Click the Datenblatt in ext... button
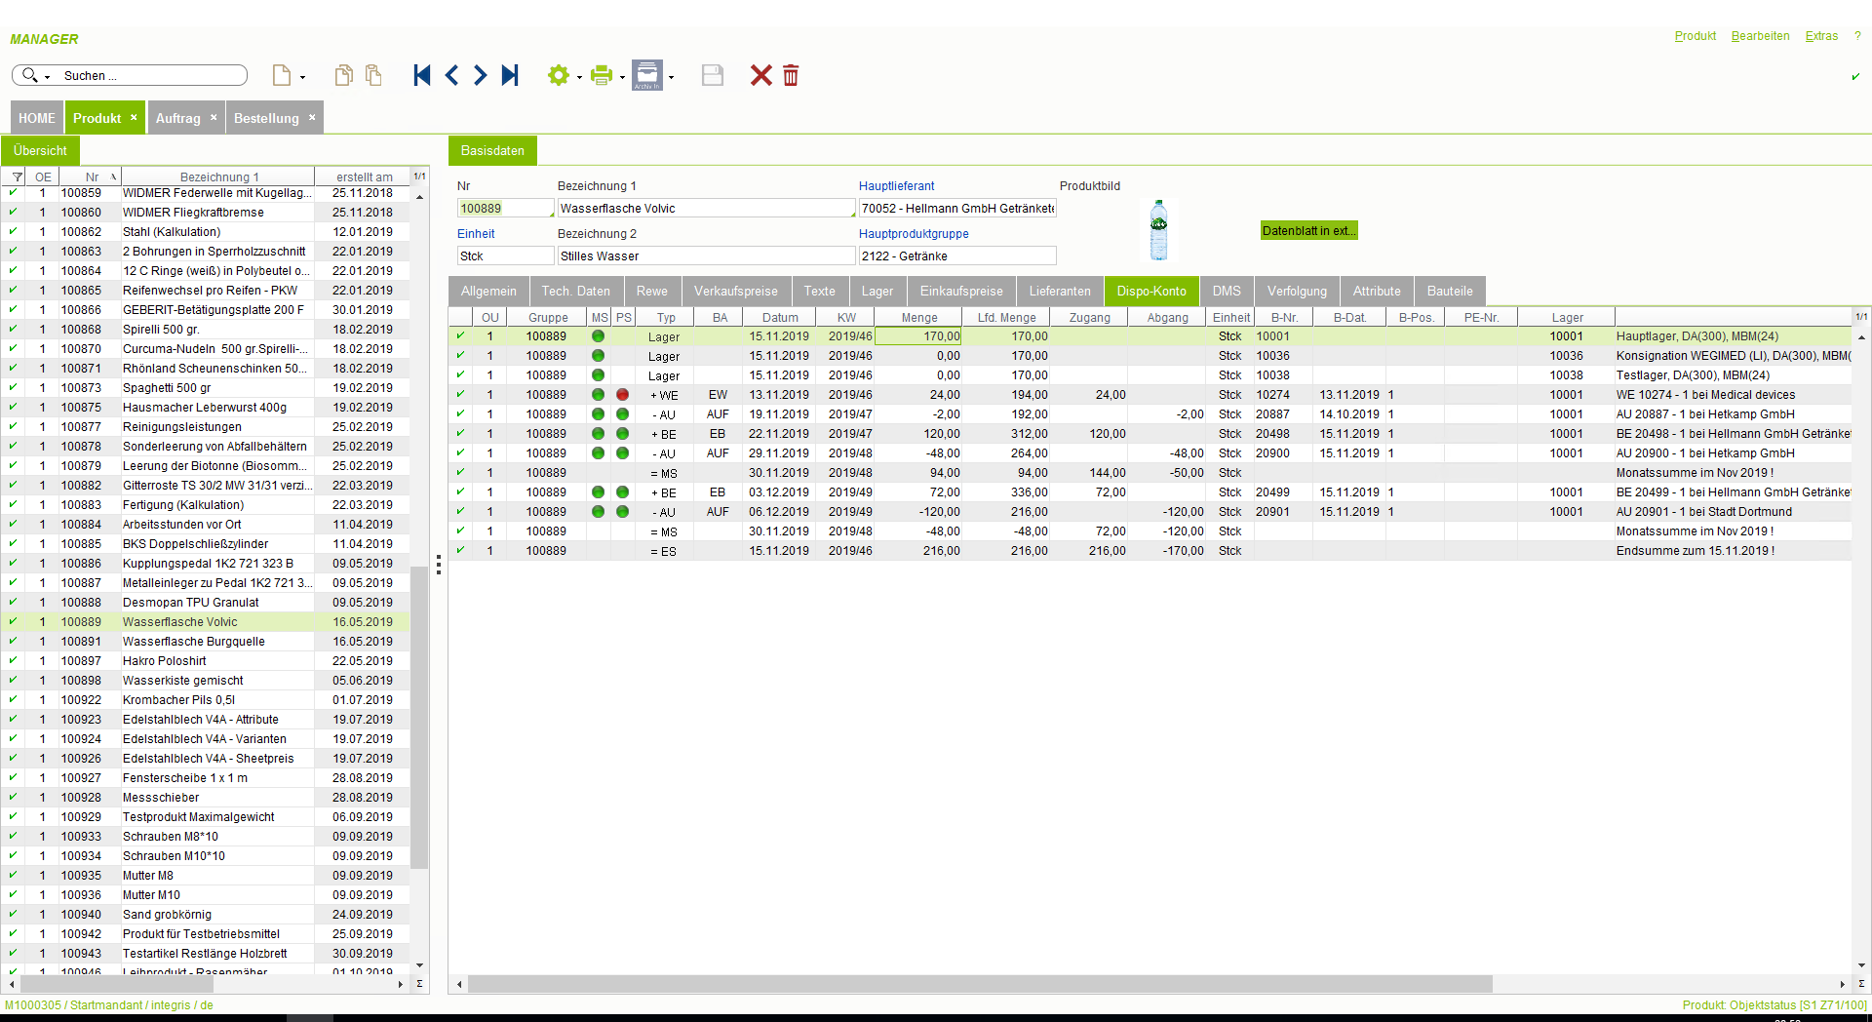 pyautogui.click(x=1308, y=230)
